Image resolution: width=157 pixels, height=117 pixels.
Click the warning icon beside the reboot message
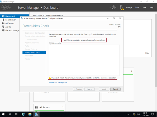click(x=50, y=78)
